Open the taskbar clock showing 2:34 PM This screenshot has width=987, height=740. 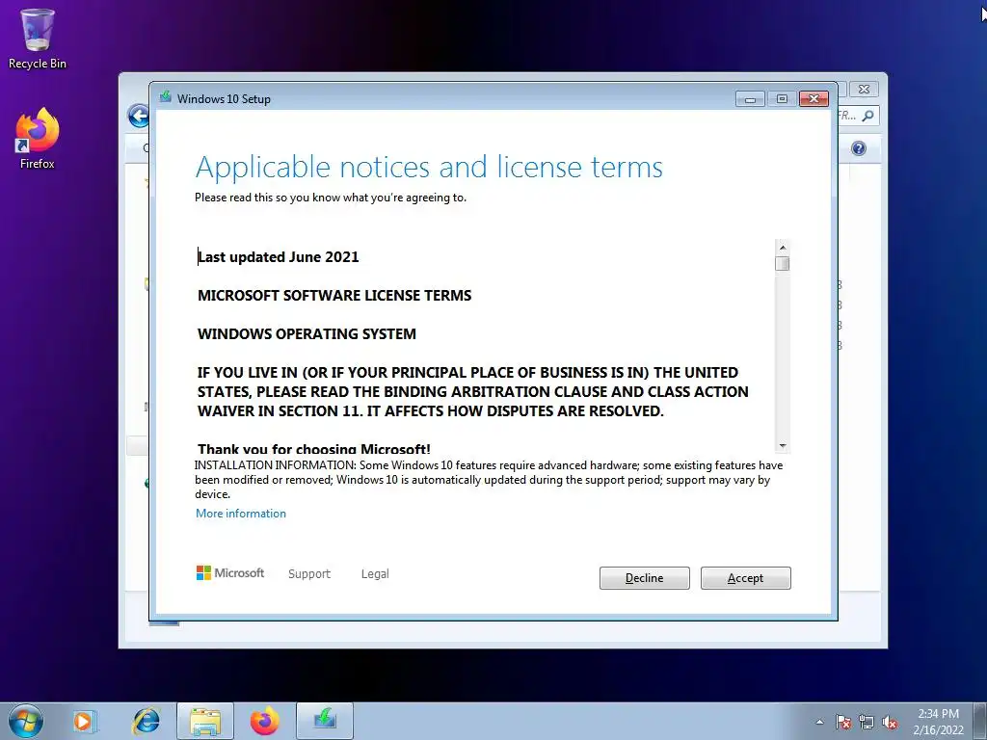939,722
